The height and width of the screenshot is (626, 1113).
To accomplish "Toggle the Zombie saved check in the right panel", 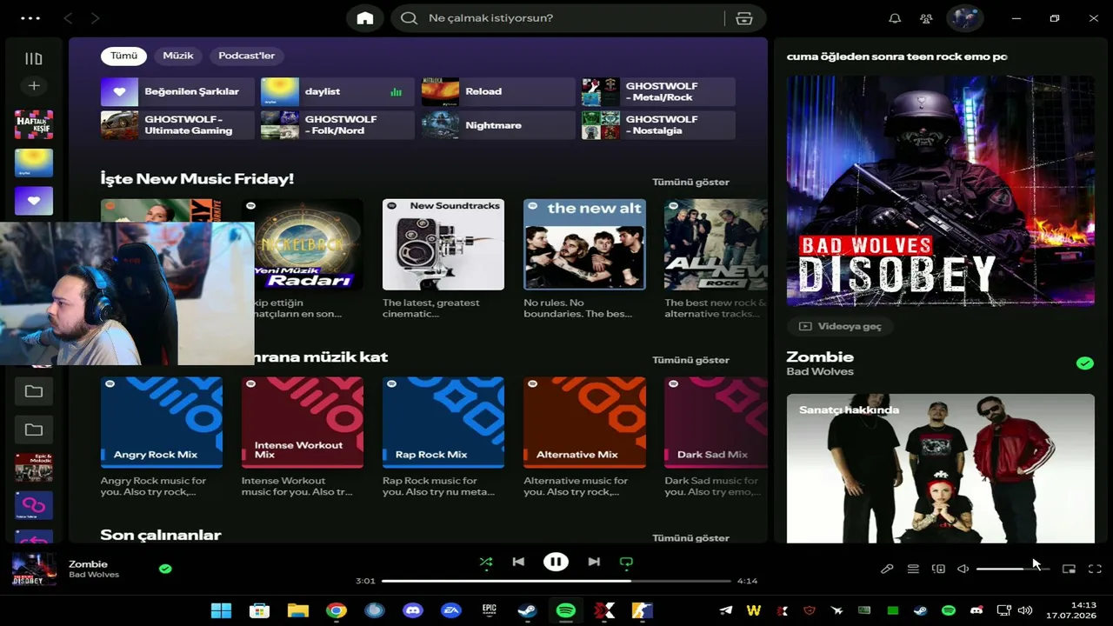I will point(1084,363).
